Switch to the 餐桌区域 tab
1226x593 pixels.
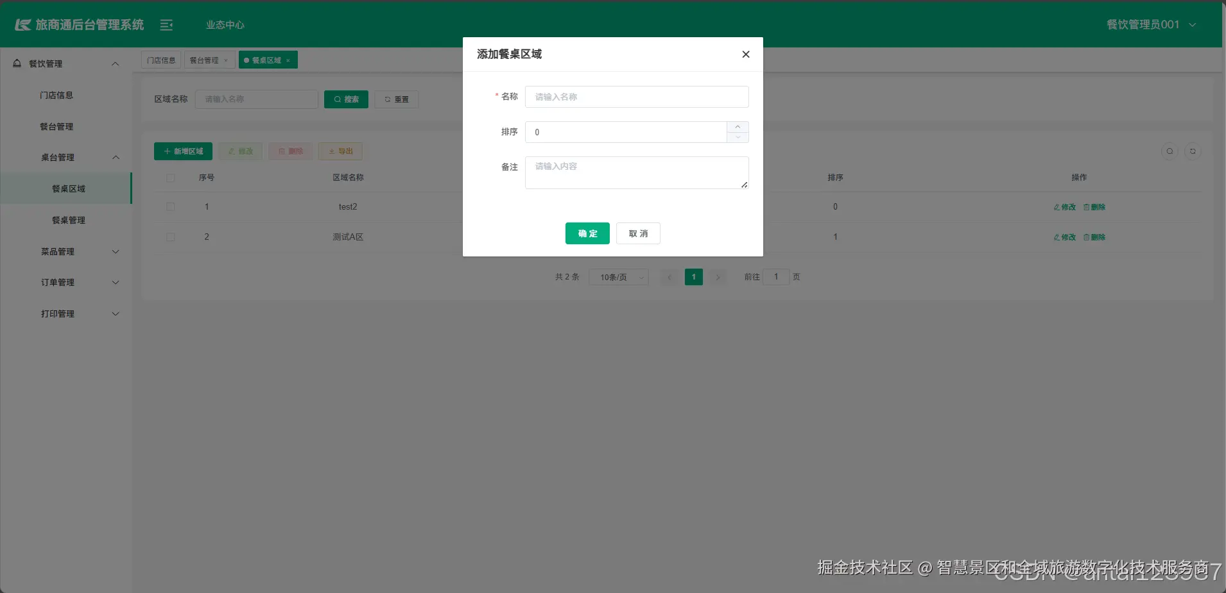(266, 60)
